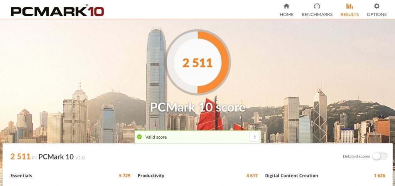Enable the Detailed scores toggle
The height and width of the screenshot is (186, 395).
pyautogui.click(x=380, y=156)
